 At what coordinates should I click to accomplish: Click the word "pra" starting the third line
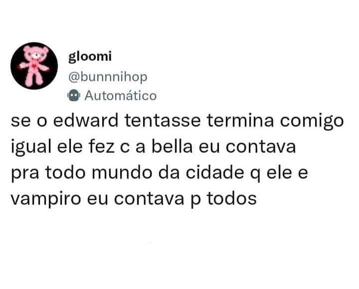[x=25, y=174]
